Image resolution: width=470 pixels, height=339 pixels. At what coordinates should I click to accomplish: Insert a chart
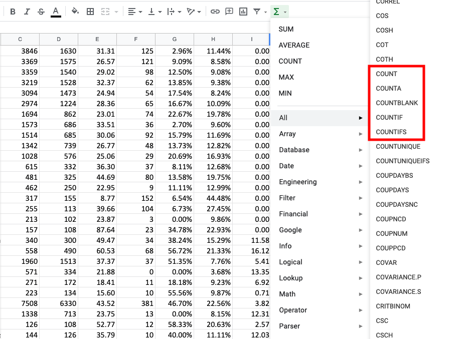(x=243, y=12)
